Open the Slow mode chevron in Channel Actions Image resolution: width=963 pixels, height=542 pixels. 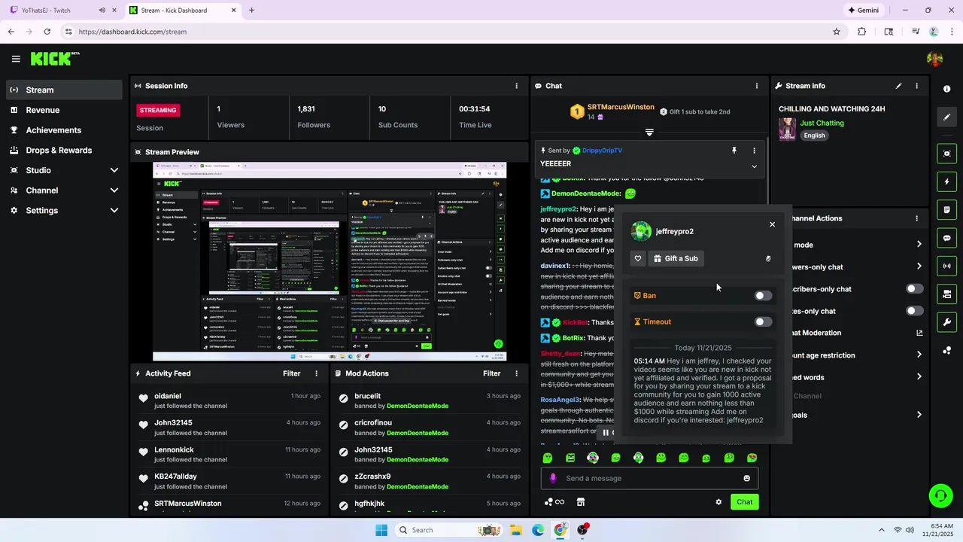[919, 245]
